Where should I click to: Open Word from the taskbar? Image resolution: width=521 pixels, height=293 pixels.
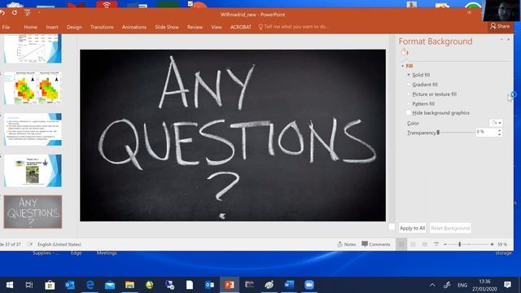tap(289, 285)
